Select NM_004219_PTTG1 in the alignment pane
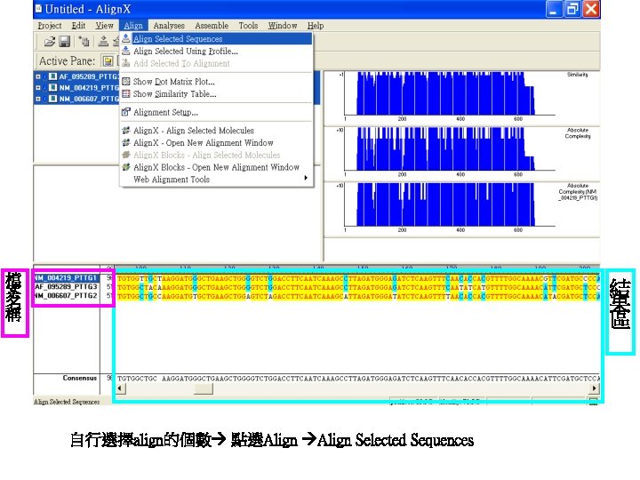The width and height of the screenshot is (640, 480). pyautogui.click(x=67, y=277)
